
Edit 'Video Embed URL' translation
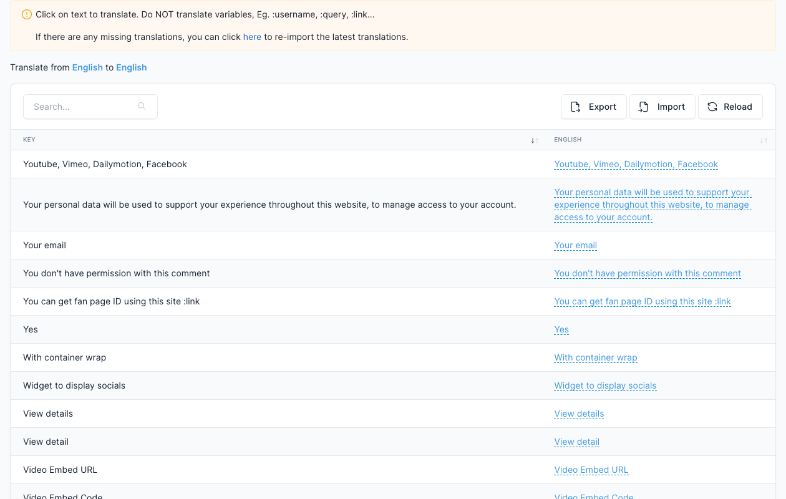591,470
